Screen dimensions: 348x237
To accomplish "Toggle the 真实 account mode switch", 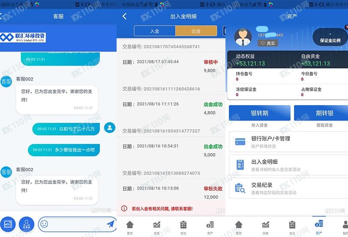I will (x=268, y=43).
